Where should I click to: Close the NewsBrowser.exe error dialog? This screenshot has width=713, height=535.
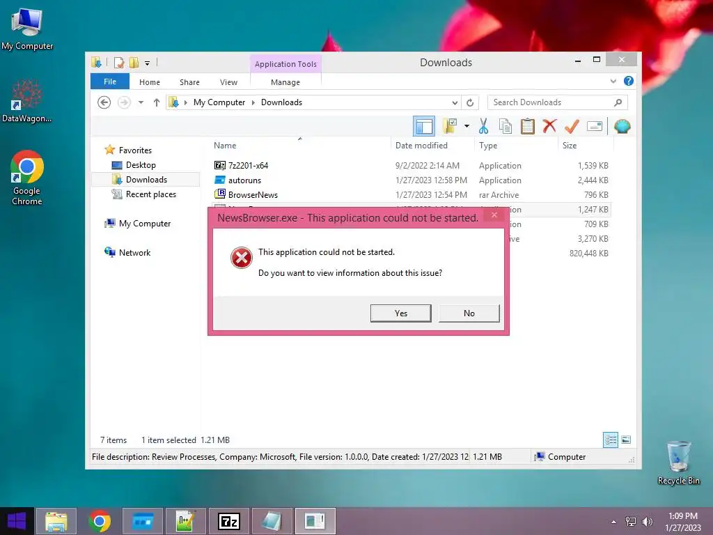pyautogui.click(x=494, y=215)
